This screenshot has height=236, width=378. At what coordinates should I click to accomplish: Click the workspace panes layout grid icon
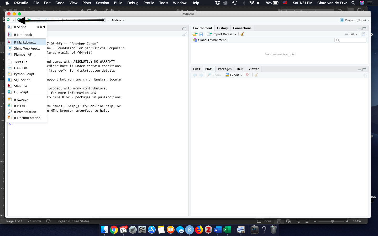(x=104, y=20)
